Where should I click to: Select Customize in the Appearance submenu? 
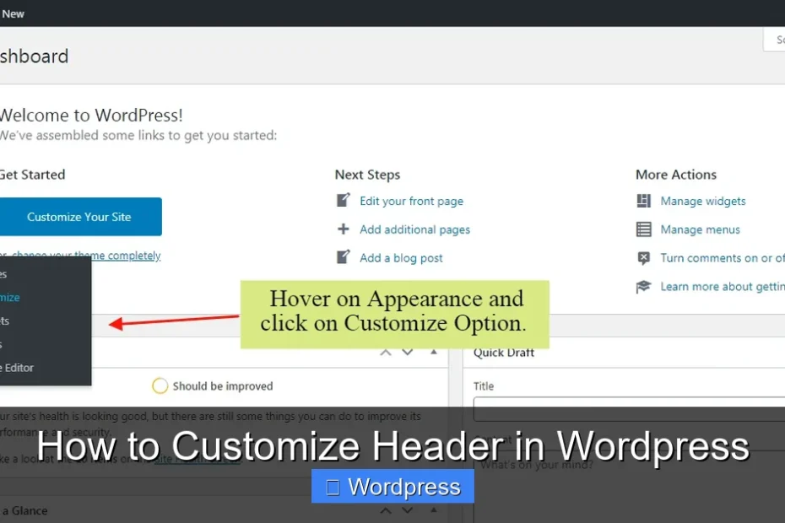click(10, 297)
